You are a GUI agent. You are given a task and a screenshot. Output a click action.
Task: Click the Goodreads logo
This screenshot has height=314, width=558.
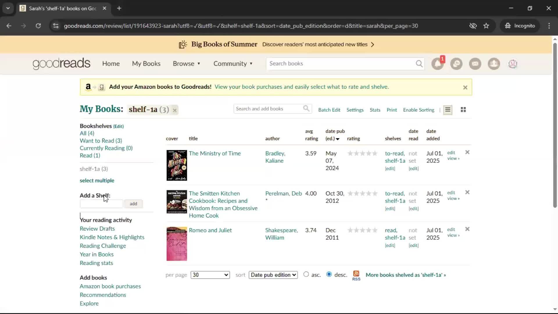click(61, 64)
